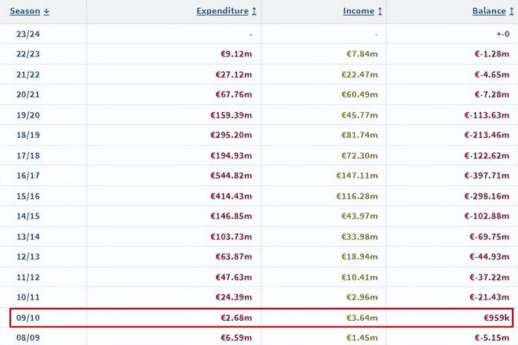
Task: Click the 19/20 season cell
Action: point(28,114)
